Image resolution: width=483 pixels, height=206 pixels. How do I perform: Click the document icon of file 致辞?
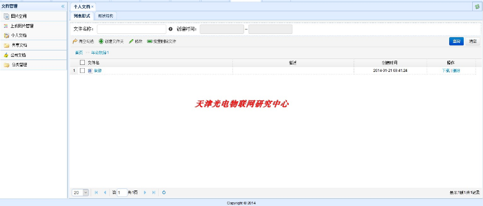90,70
